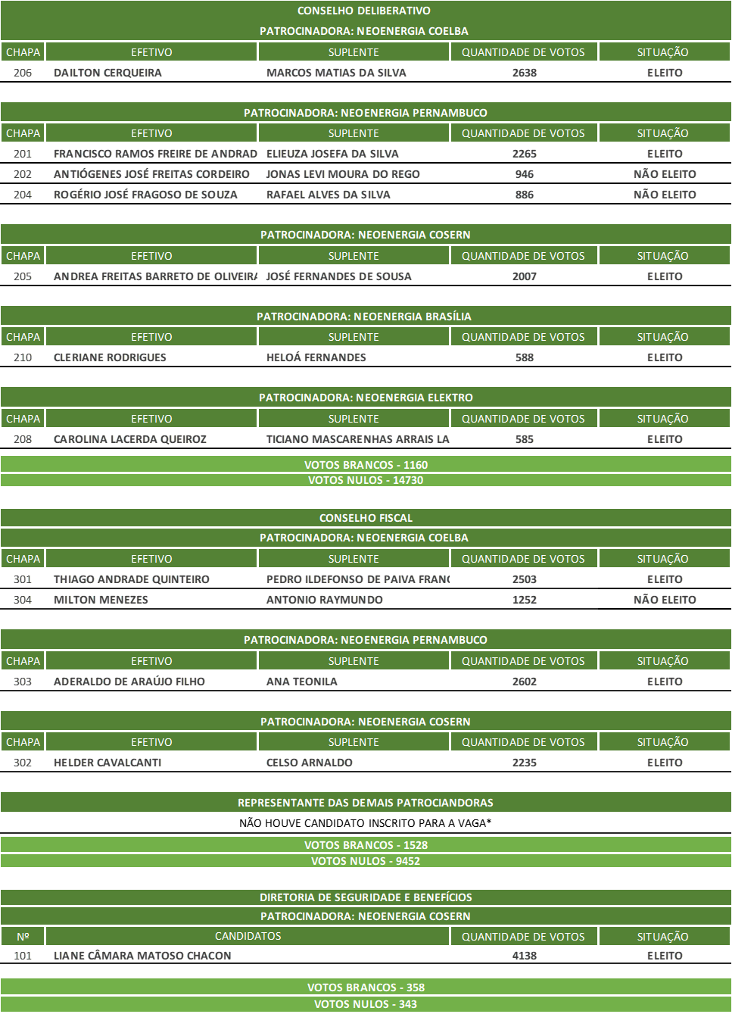The height and width of the screenshot is (1014, 732).
Task: Click the VOTOS NULOS - 343 row
Action: pyautogui.click(x=366, y=1004)
